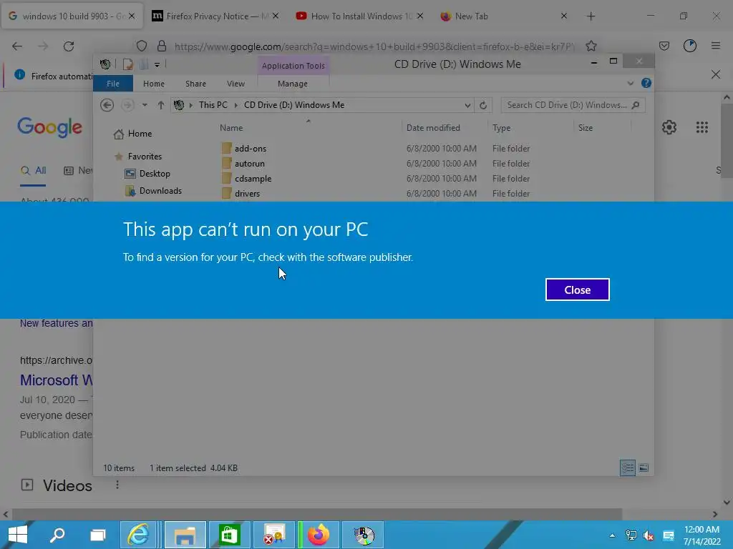This screenshot has height=549, width=733.
Task: Reload the current Firefox page
Action: (69, 46)
